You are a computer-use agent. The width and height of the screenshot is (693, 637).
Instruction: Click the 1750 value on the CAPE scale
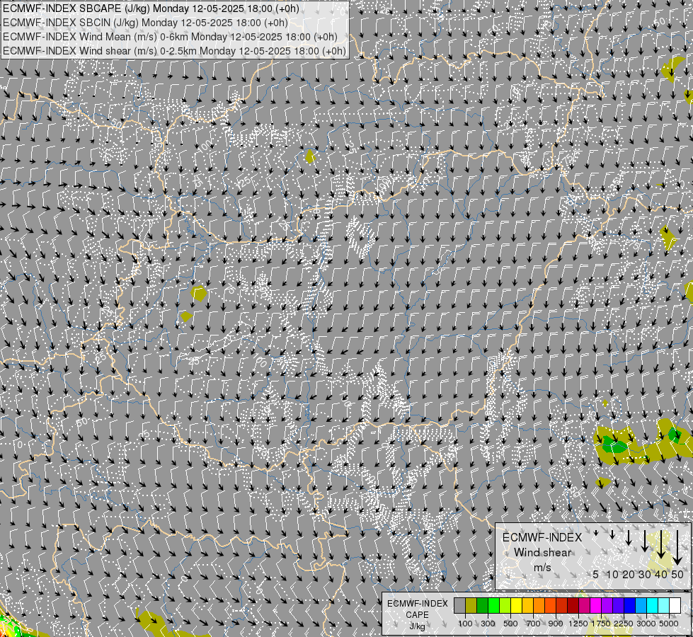[601, 624]
